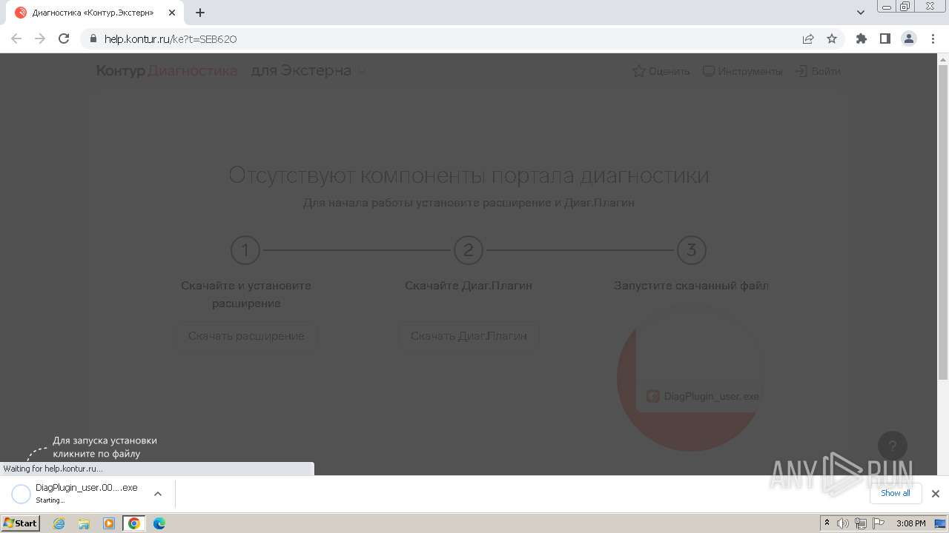Click the Скачать расширение button
Screen dimensions: 949x533
click(246, 336)
